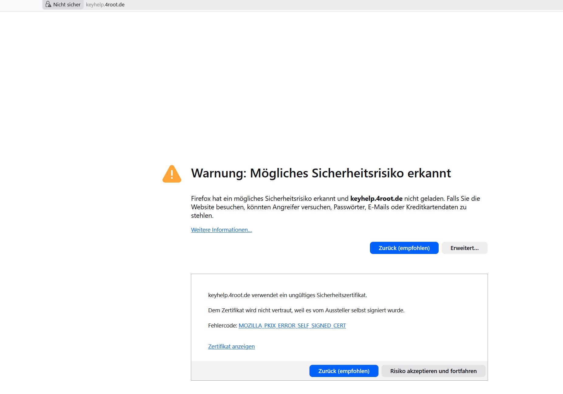563x394 pixels.
Task: Click the 'Nicht sicher' security label
Action: point(67,5)
